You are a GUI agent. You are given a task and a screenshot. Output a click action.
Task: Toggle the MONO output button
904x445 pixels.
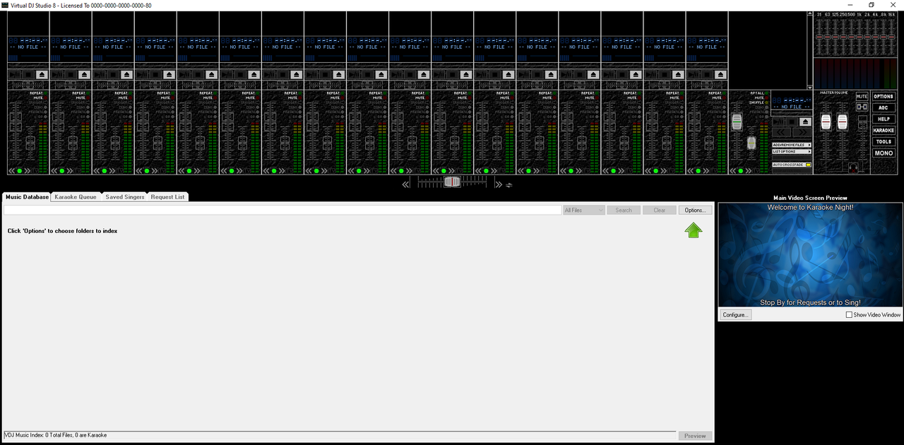pos(884,153)
